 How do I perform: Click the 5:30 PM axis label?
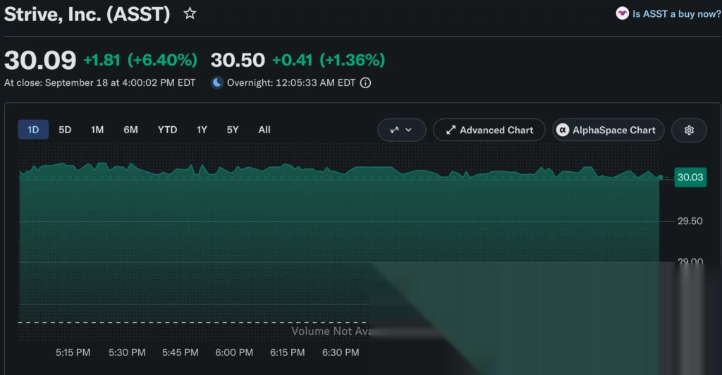127,352
